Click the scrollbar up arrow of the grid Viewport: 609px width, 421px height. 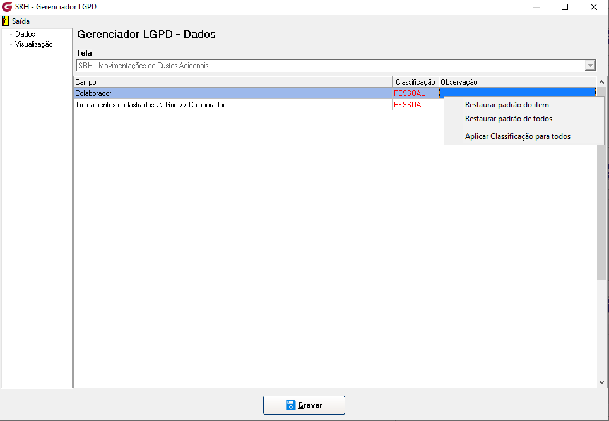pyautogui.click(x=601, y=82)
